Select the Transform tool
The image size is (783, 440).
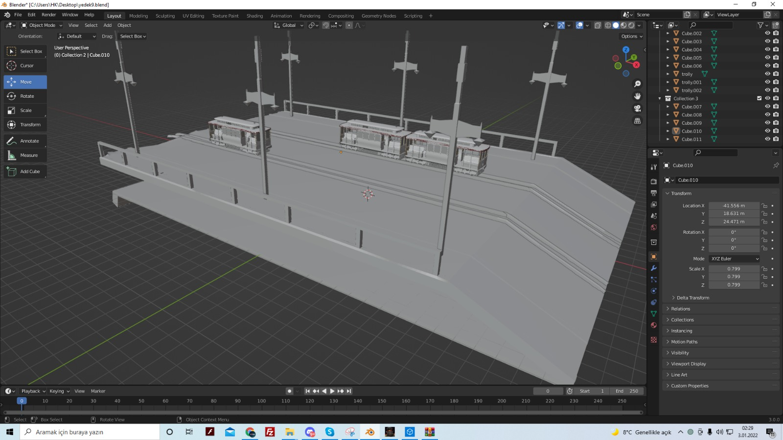point(25,125)
